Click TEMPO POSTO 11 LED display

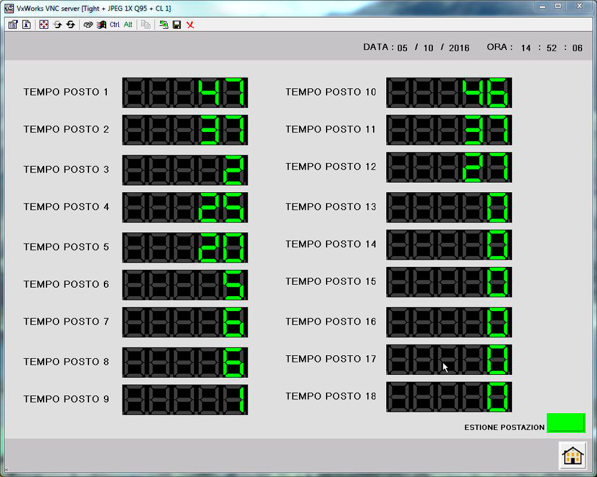[x=450, y=130]
